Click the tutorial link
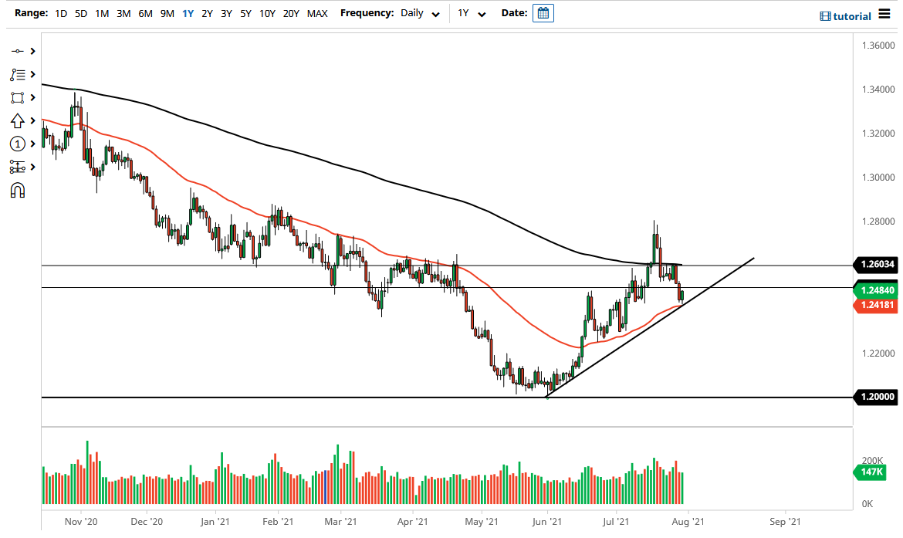903x538 pixels. tap(851, 15)
